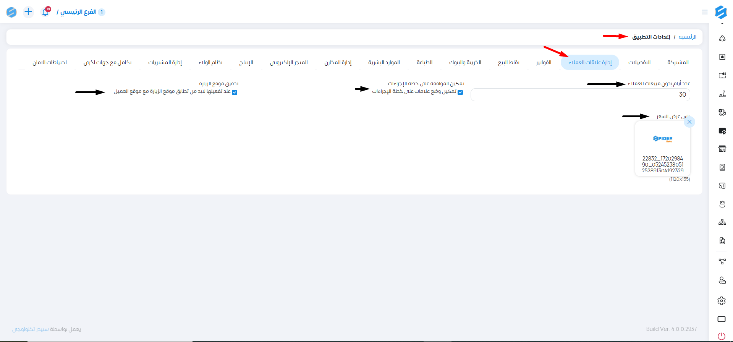This screenshot has height=342, width=733.
Task: Open the notifications bell
Action: [x=45, y=12]
